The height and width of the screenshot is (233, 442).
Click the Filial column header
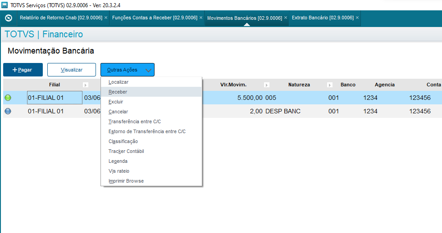click(55, 85)
